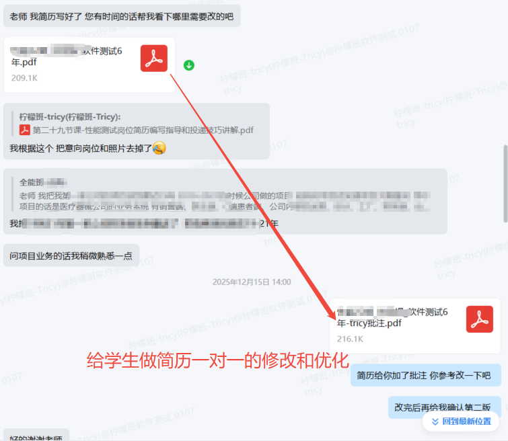Jump to latest via 回到最新位置 button
The height and width of the screenshot is (441, 508).
click(x=461, y=422)
